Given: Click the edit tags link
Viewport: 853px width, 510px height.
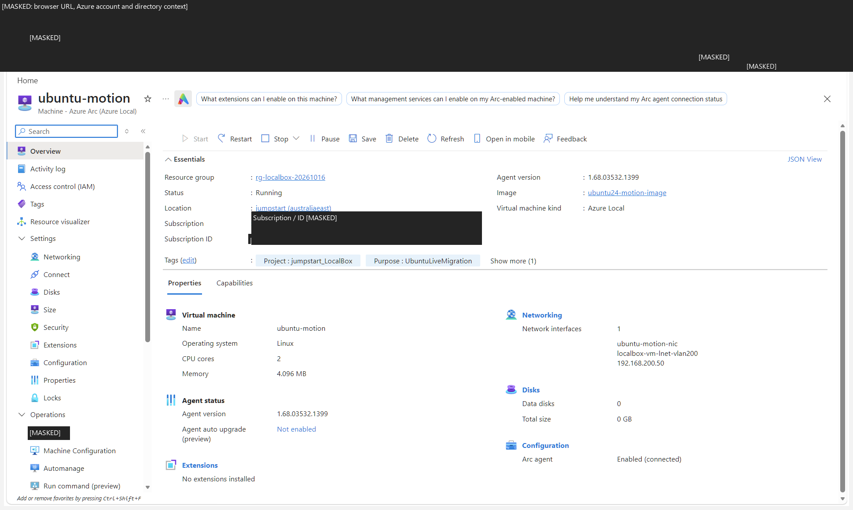Looking at the screenshot, I should click(x=188, y=260).
